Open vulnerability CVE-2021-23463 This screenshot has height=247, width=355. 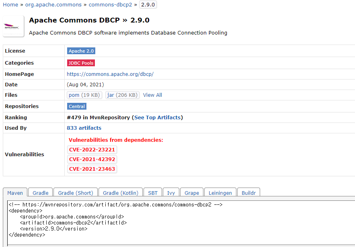pos(92,169)
